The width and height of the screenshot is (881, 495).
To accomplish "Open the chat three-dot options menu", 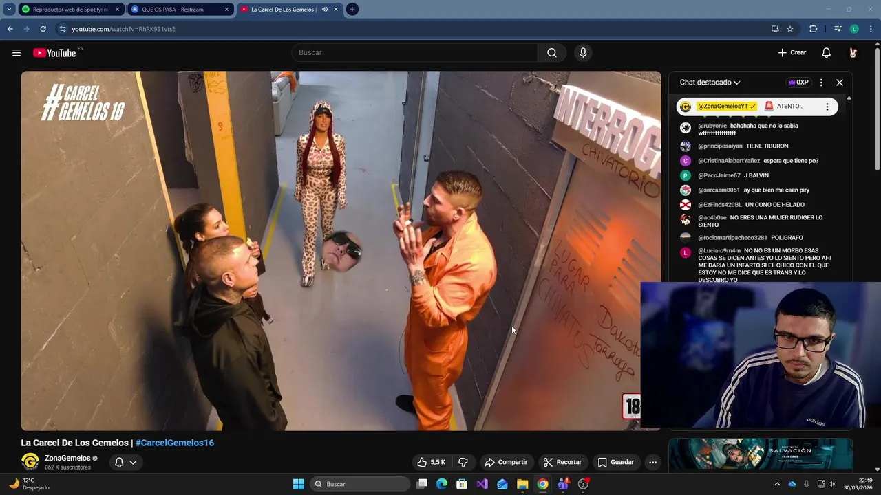I will tap(821, 82).
